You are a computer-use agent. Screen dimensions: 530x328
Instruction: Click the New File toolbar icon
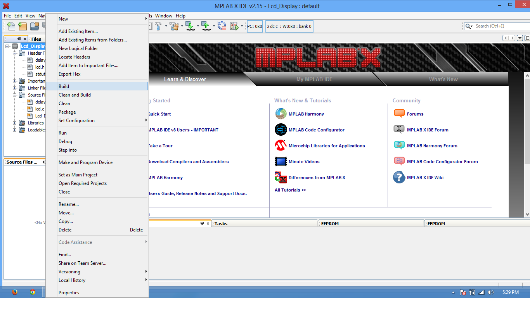click(x=11, y=26)
